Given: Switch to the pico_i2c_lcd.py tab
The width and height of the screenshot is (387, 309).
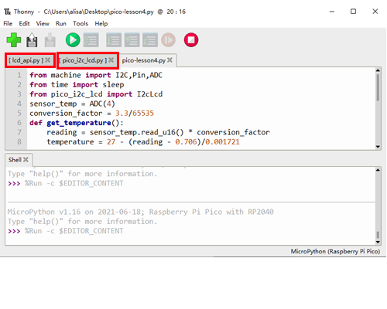Looking at the screenshot, I should click(83, 60).
